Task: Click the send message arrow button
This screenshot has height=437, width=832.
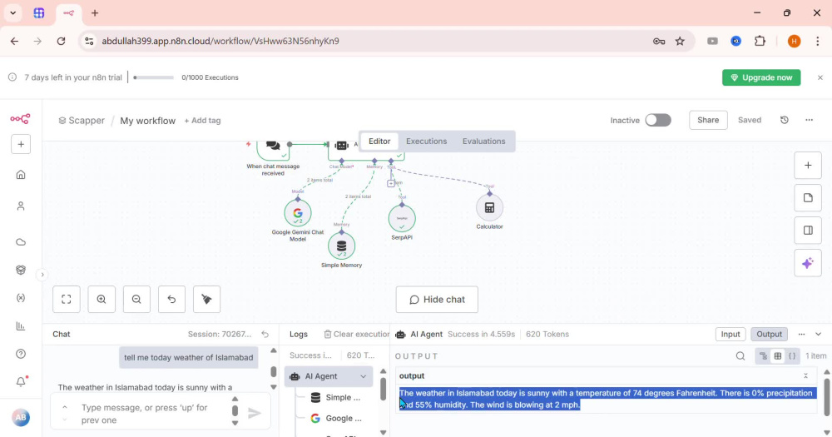Action: click(x=255, y=413)
